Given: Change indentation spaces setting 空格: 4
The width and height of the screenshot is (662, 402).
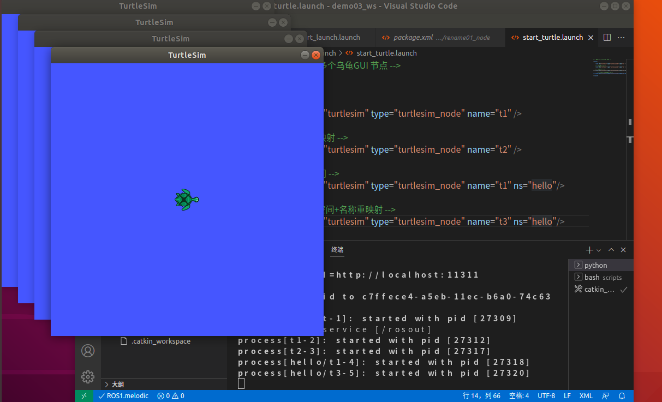Looking at the screenshot, I should coord(519,396).
